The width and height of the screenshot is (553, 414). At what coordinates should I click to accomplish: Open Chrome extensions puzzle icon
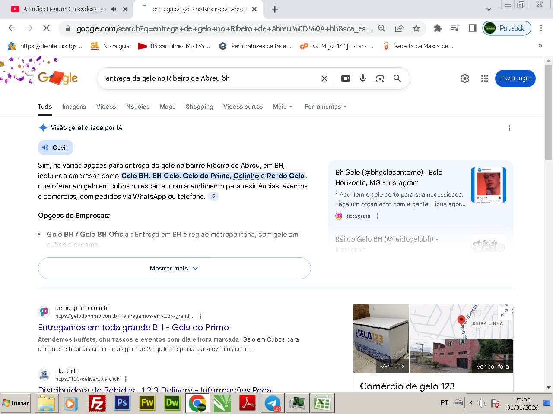tap(438, 28)
